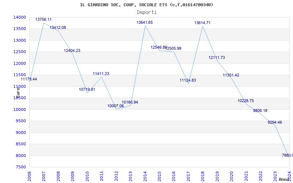Click x-axis year 2010
Viewport: 293px width, 183px height.
(87, 176)
